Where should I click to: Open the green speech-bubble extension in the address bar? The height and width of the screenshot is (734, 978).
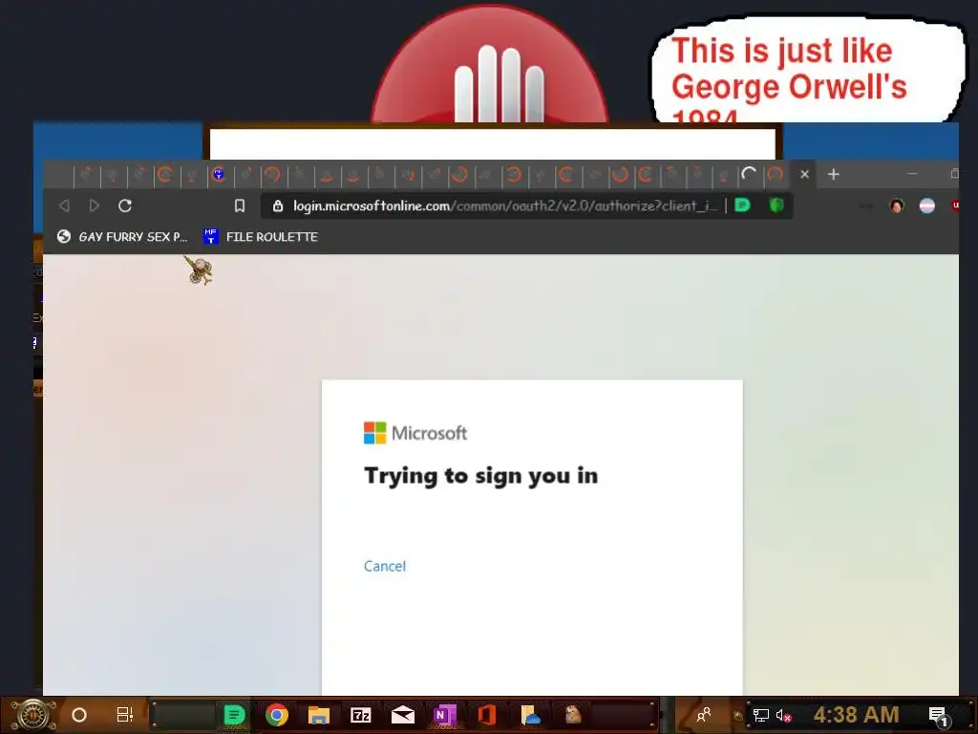(742, 205)
